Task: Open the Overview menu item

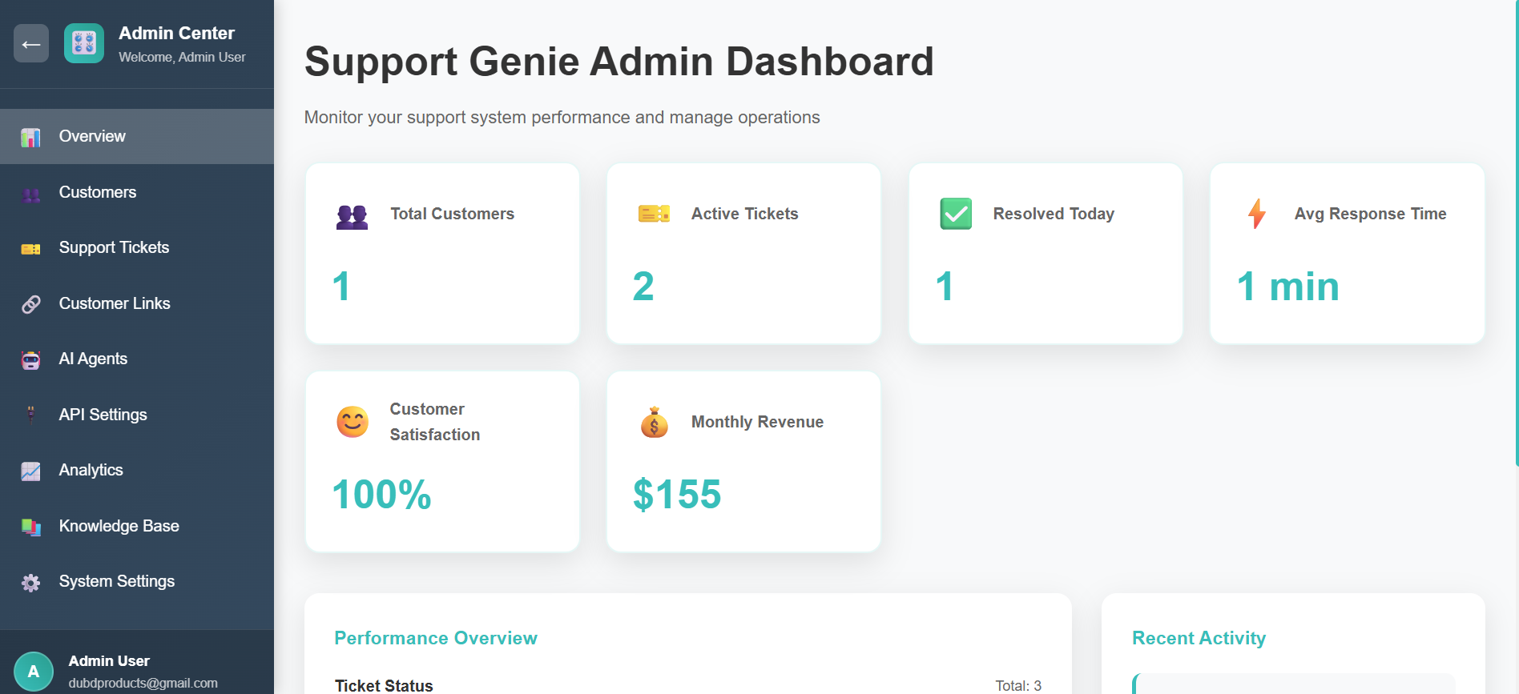Action: [x=137, y=136]
